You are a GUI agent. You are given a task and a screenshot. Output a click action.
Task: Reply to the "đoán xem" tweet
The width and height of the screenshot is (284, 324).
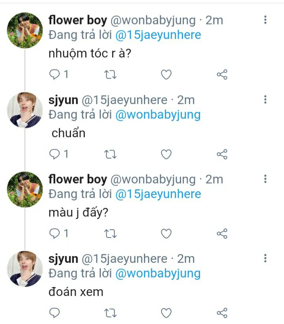click(x=54, y=313)
